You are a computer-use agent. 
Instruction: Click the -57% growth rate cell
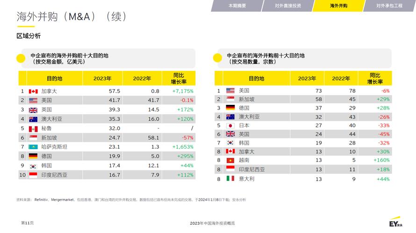tap(187, 138)
